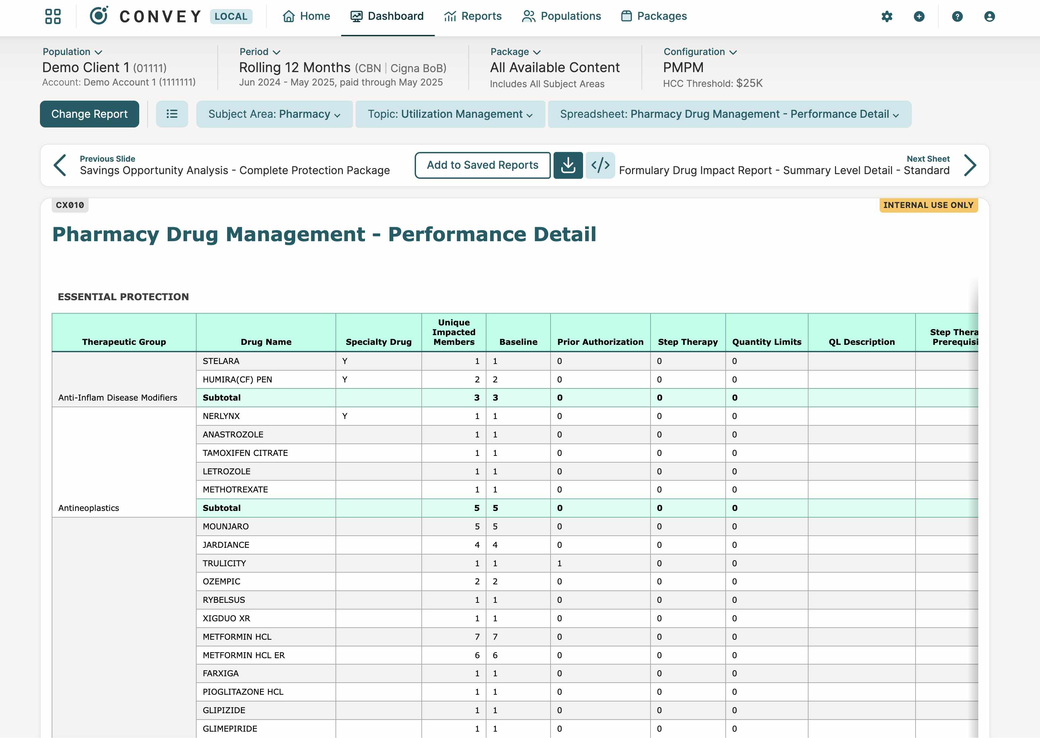The width and height of the screenshot is (1040, 738).
Task: Open Topic: Utilization Management dropdown
Action: coord(450,114)
